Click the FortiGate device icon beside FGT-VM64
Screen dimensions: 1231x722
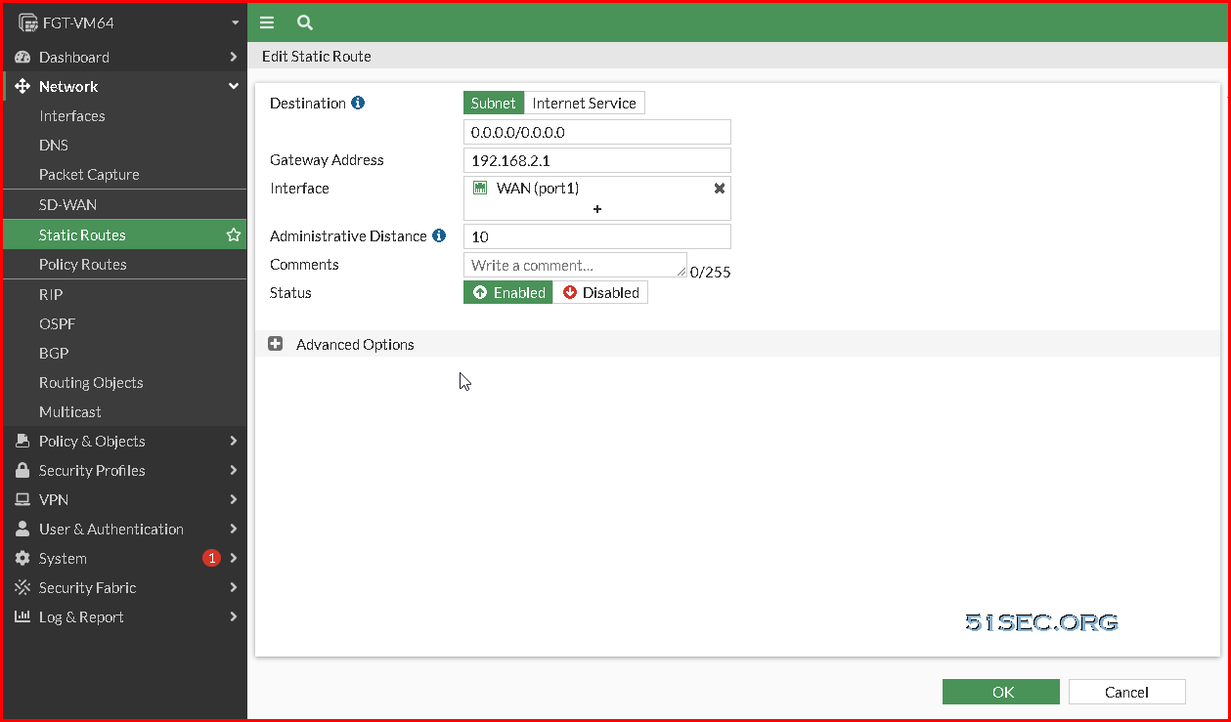point(28,22)
